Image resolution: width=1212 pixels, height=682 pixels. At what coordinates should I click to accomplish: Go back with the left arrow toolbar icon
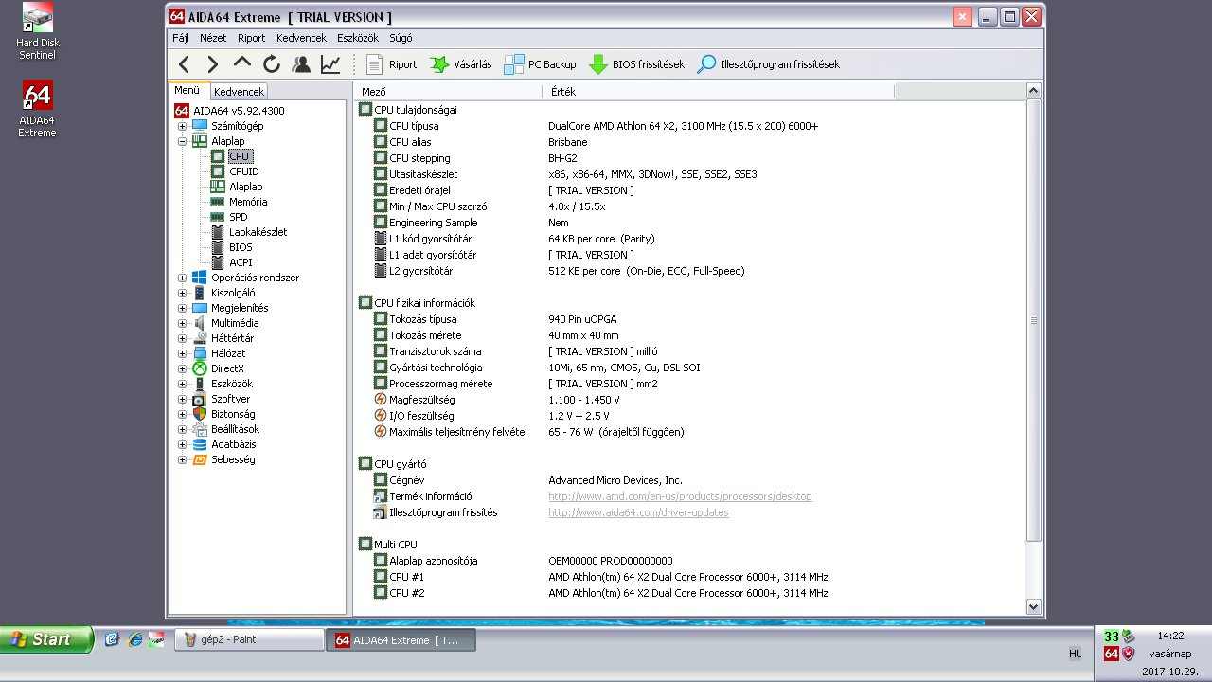tap(185, 64)
